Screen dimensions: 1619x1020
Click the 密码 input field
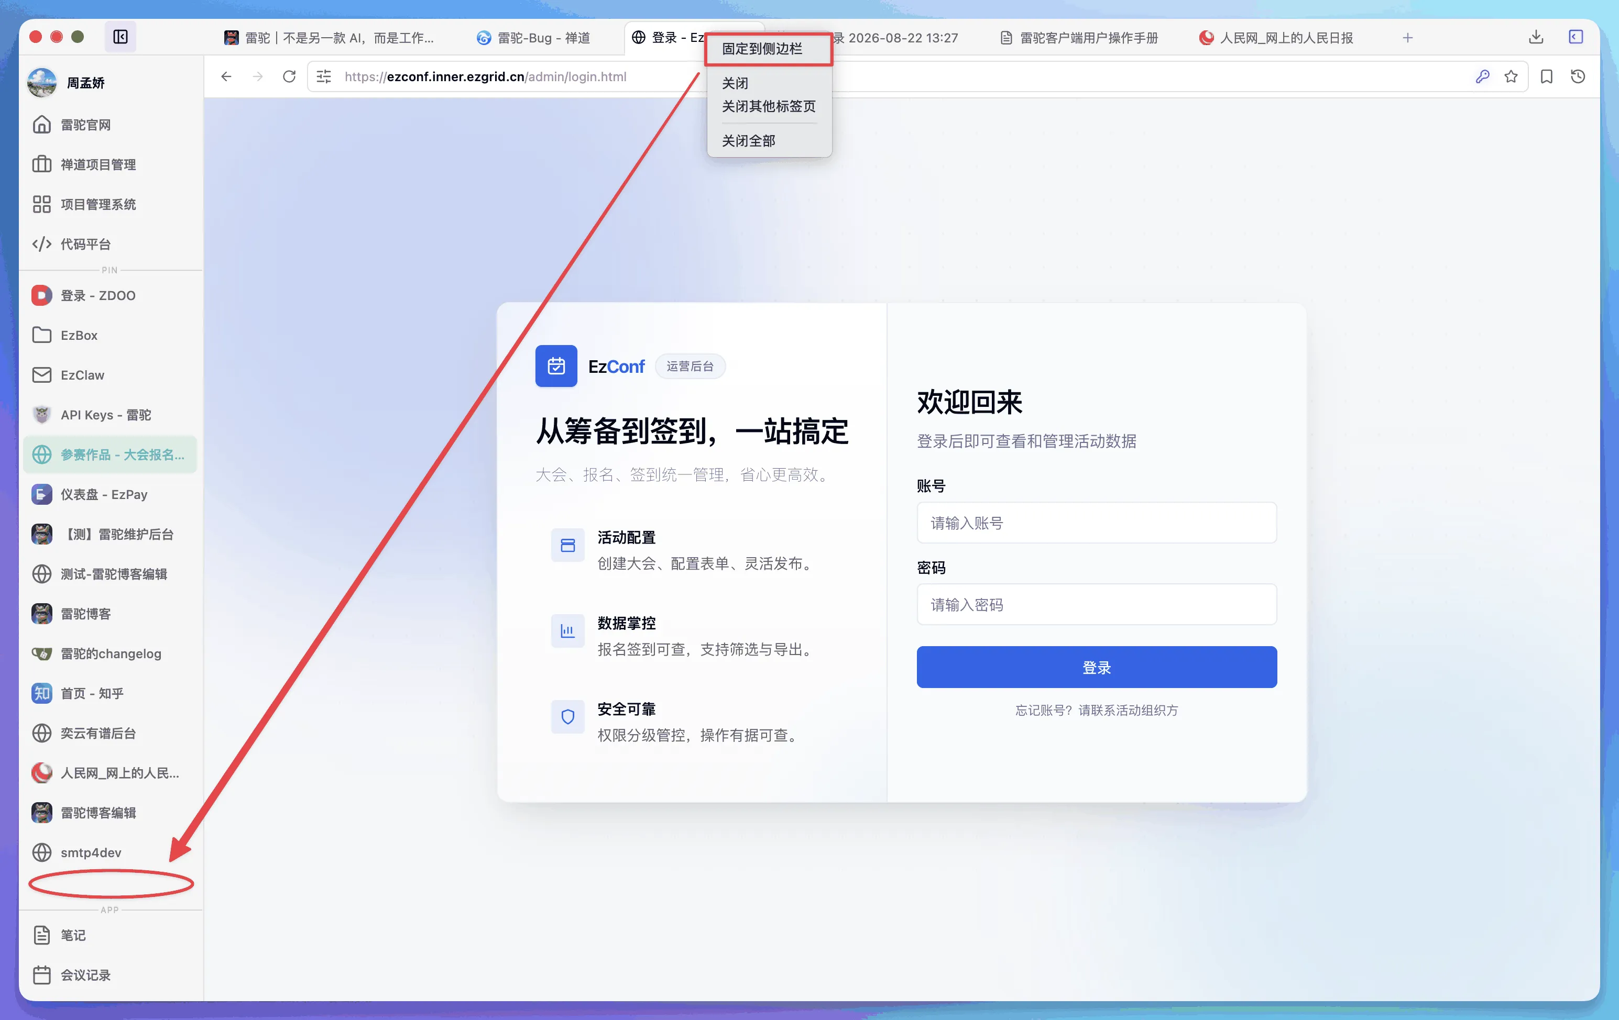(x=1097, y=605)
